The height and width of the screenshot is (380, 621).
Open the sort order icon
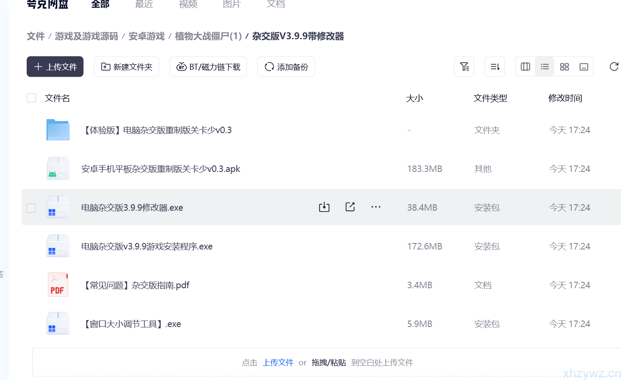494,66
